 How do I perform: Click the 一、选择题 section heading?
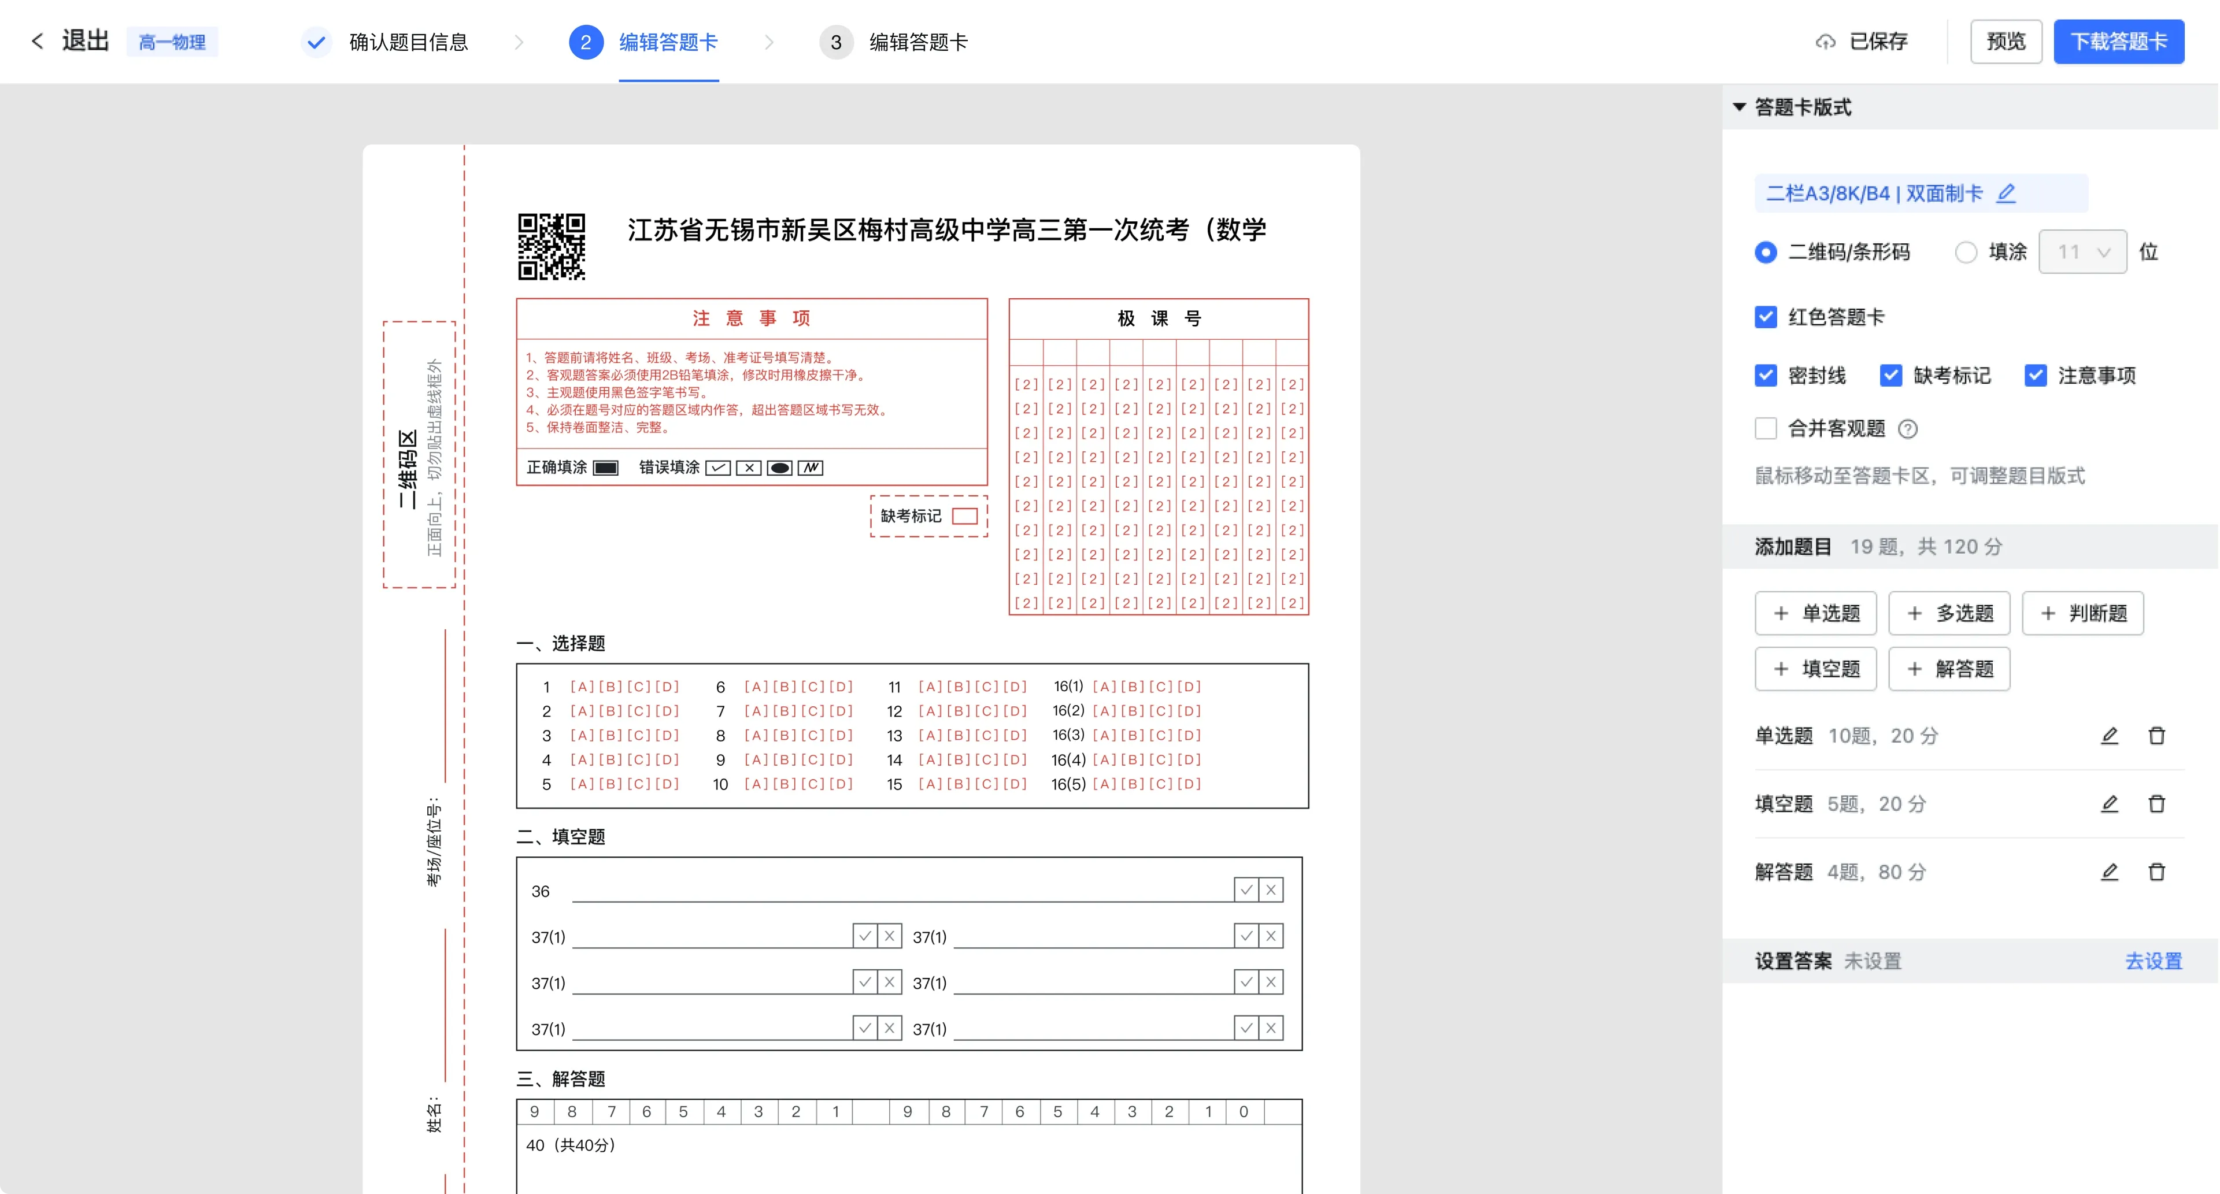tap(561, 643)
